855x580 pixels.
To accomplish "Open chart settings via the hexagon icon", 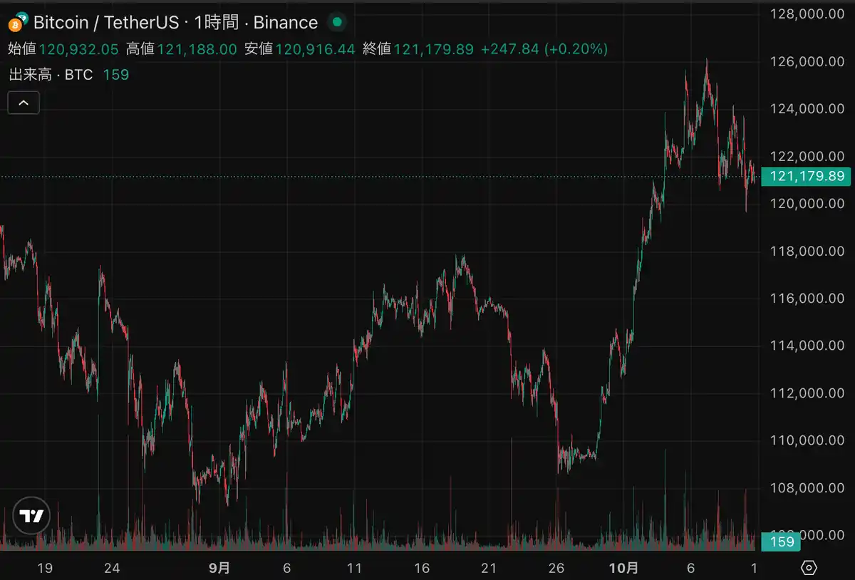I will [x=809, y=568].
